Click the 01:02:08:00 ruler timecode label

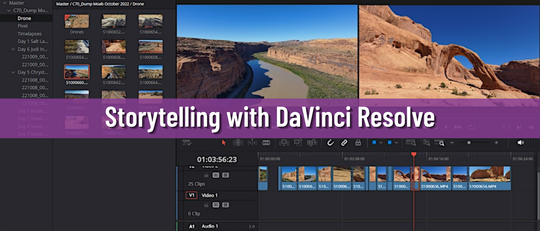(354, 159)
